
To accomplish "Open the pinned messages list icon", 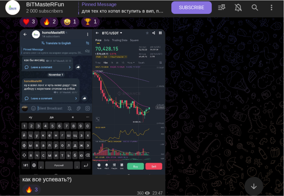I will click(x=222, y=8).
